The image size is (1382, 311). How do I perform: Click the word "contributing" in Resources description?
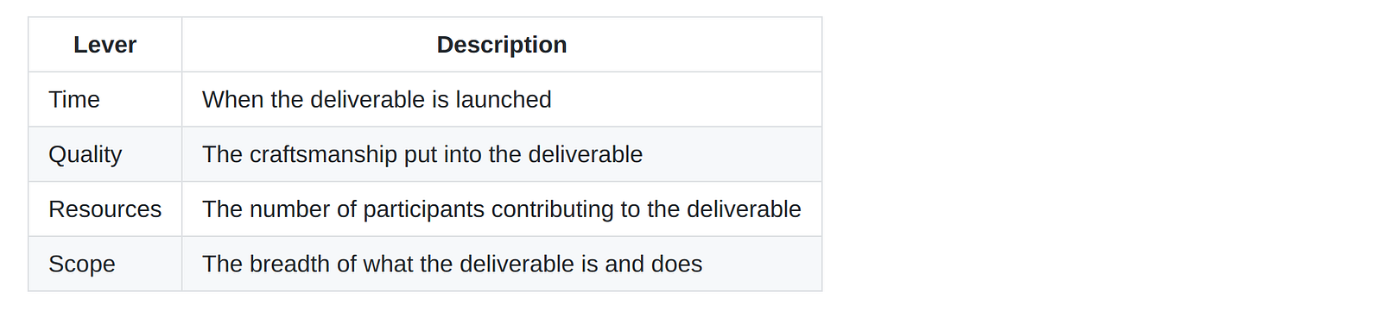click(552, 210)
